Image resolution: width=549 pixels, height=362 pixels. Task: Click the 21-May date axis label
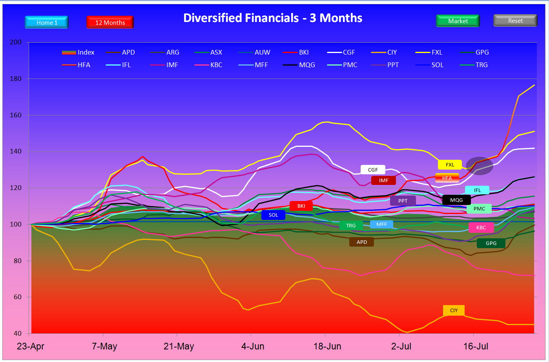[179, 346]
